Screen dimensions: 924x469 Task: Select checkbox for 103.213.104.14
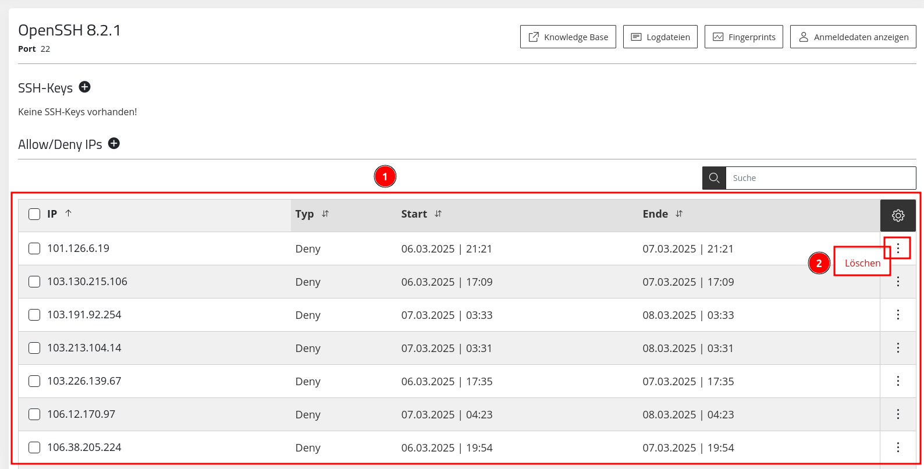coord(34,348)
